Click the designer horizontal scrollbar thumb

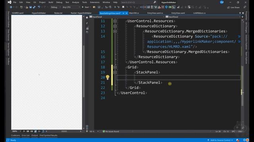[64, 131]
